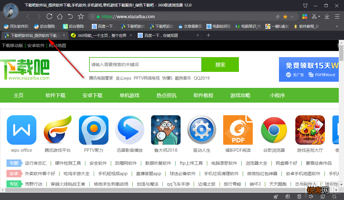The width and height of the screenshot is (344, 200).
Task: Click the 吃鸡手游大全 link
Action: point(76,174)
